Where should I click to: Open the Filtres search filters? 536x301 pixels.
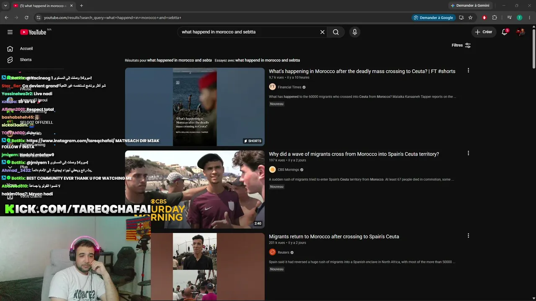click(x=461, y=45)
